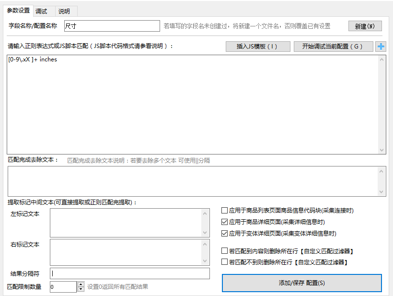Uncheck 应用于商品详细页面 checkbox
393x296 pixels.
tap(224, 222)
